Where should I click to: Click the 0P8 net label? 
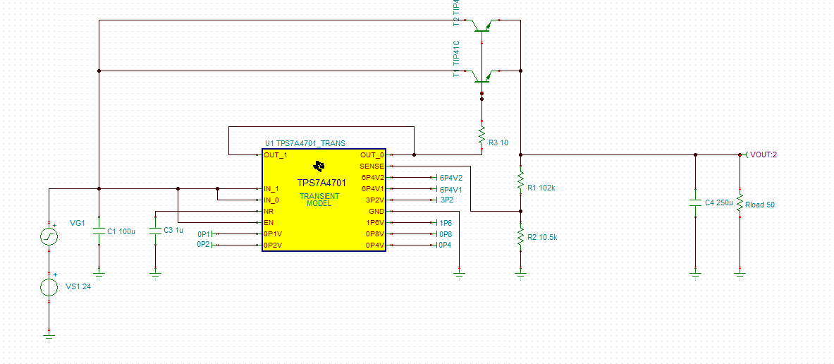coord(446,234)
